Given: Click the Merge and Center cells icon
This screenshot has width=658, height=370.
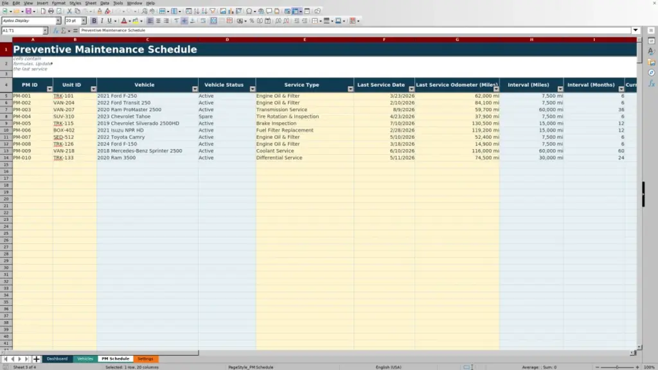Looking at the screenshot, I should 213,21.
